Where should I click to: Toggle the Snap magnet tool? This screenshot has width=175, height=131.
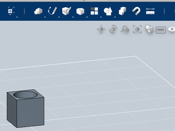[136, 11]
